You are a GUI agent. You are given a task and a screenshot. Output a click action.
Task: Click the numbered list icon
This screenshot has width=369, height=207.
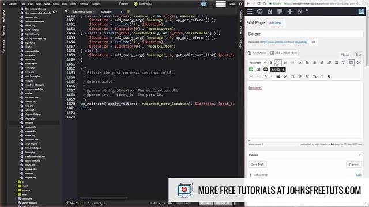[x=292, y=63]
